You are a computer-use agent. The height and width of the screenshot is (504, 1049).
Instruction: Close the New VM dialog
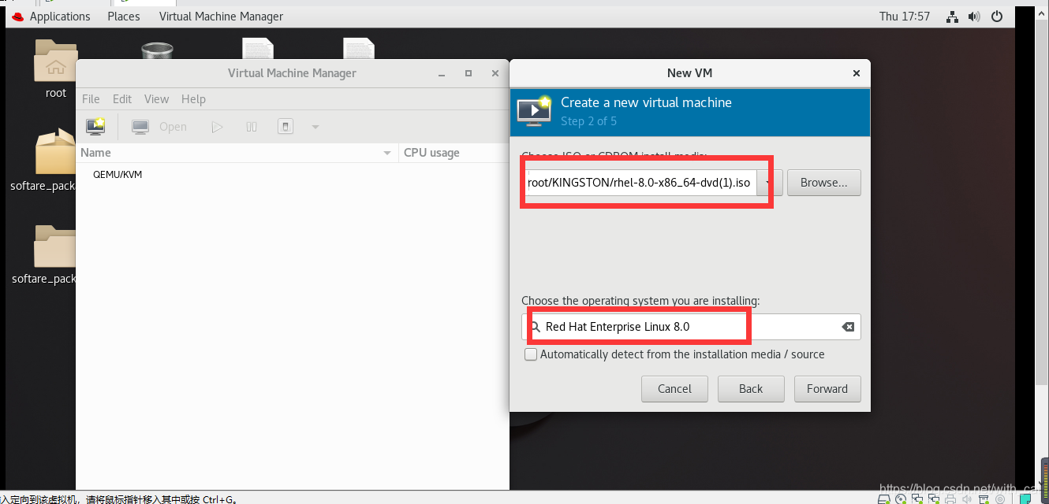tap(857, 73)
